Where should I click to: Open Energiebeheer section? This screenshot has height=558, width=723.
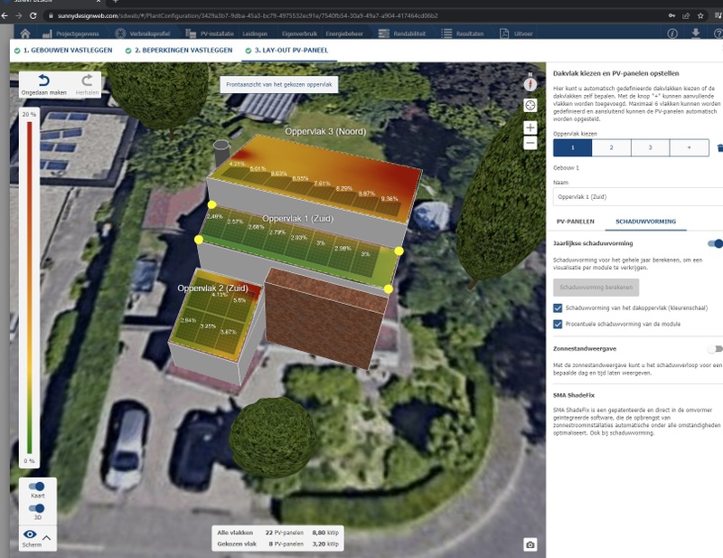(x=344, y=33)
